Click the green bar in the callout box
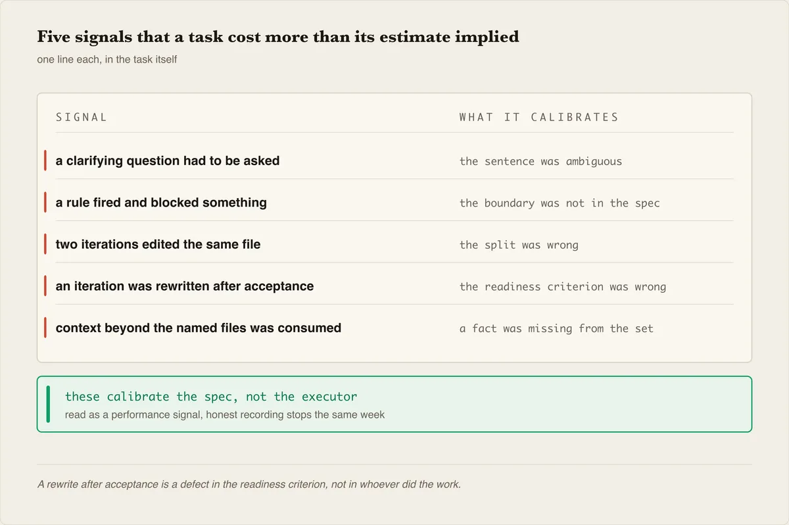This screenshot has height=525, width=789. point(48,405)
